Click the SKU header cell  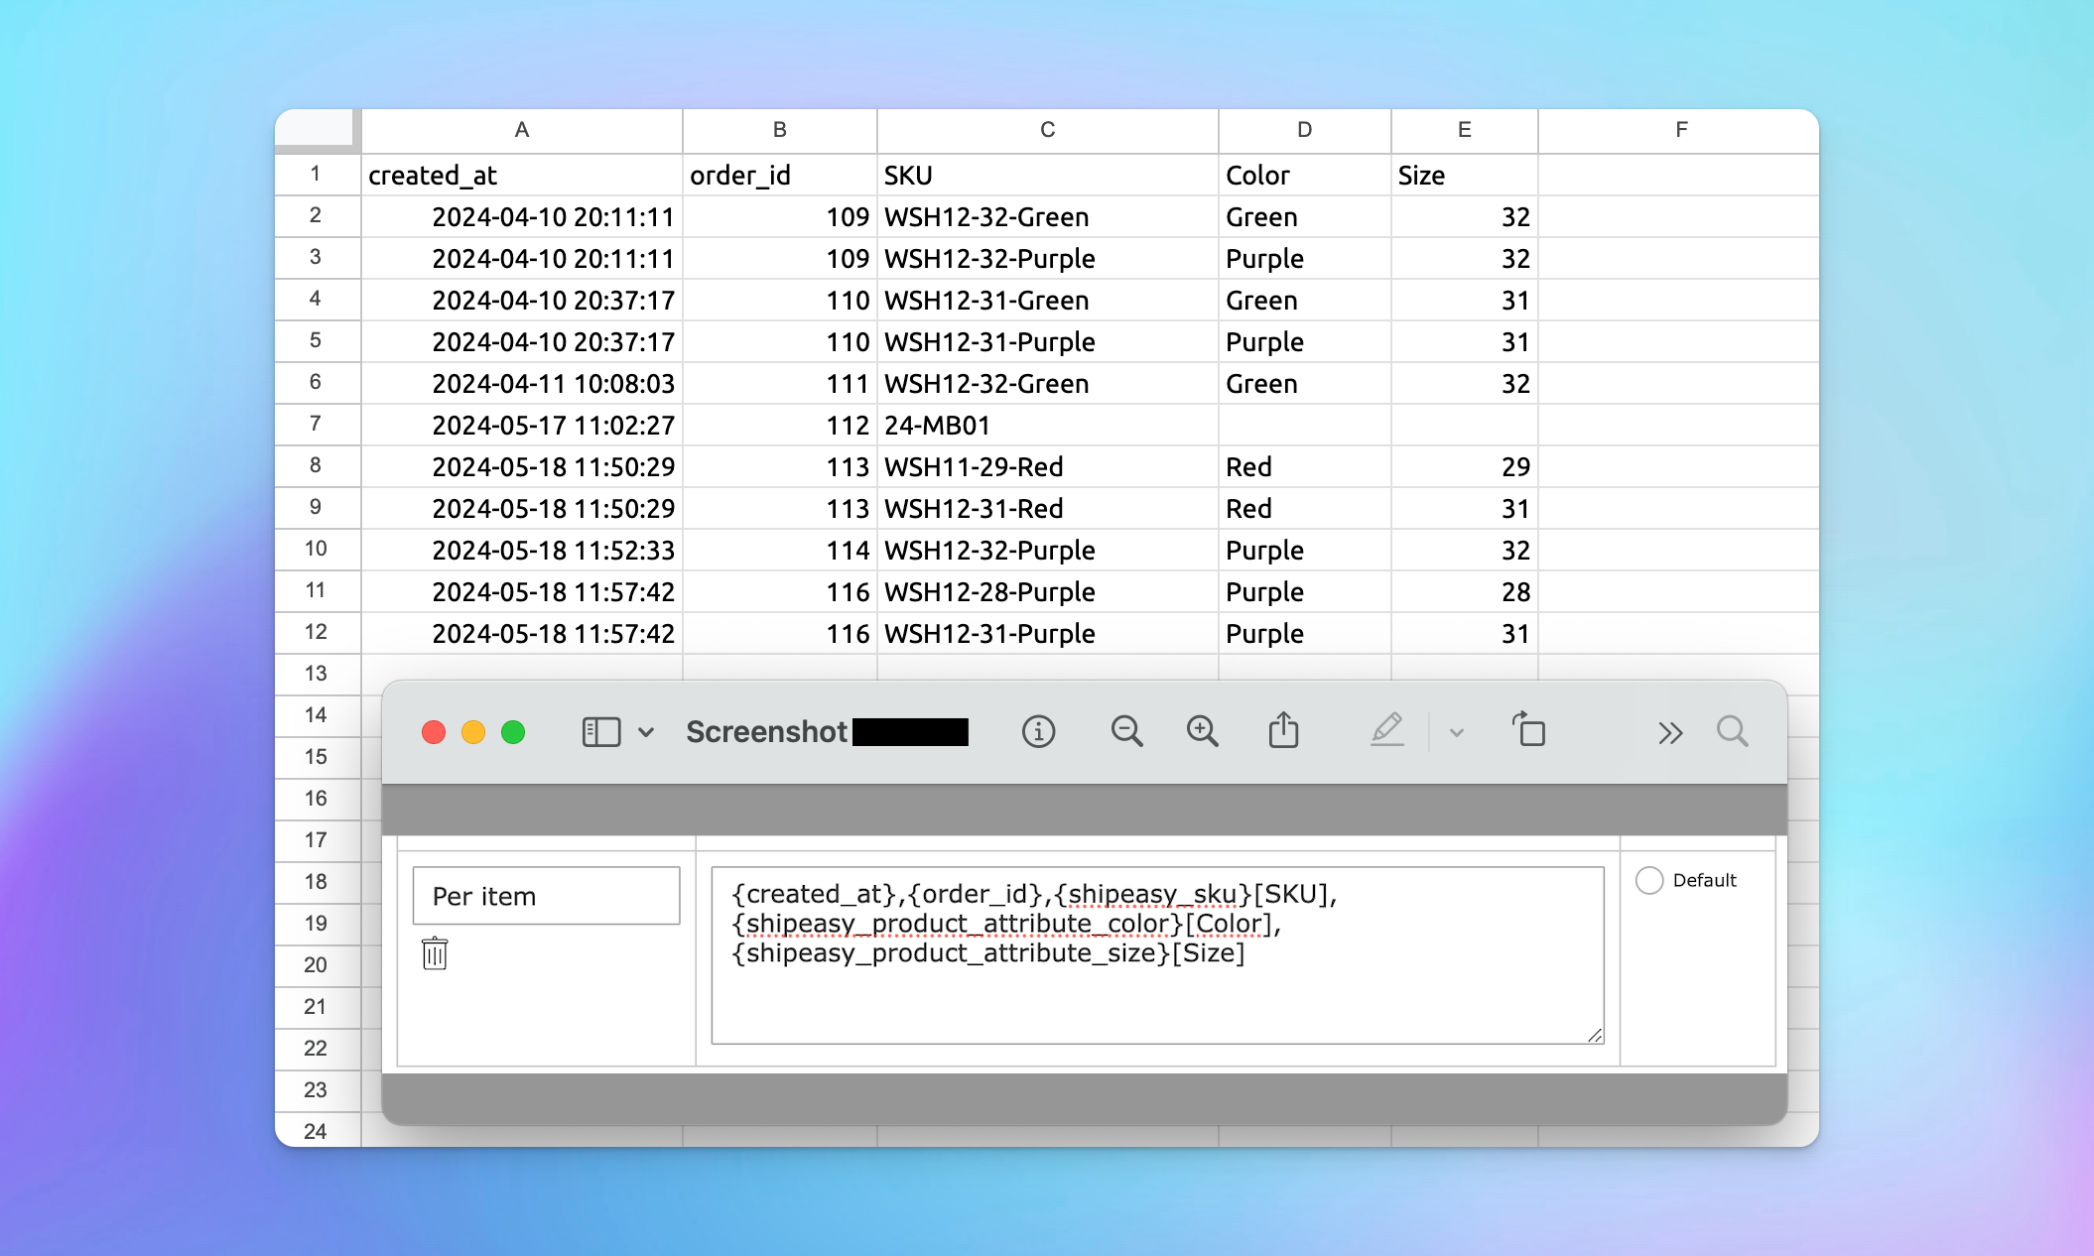coord(1048,175)
